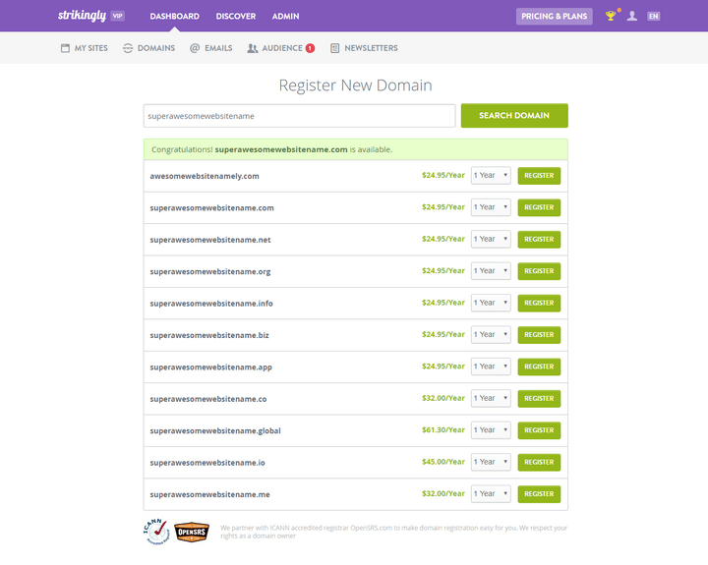Click the red audience notification badge
Image resolution: width=708 pixels, height=565 pixels.
tap(310, 48)
